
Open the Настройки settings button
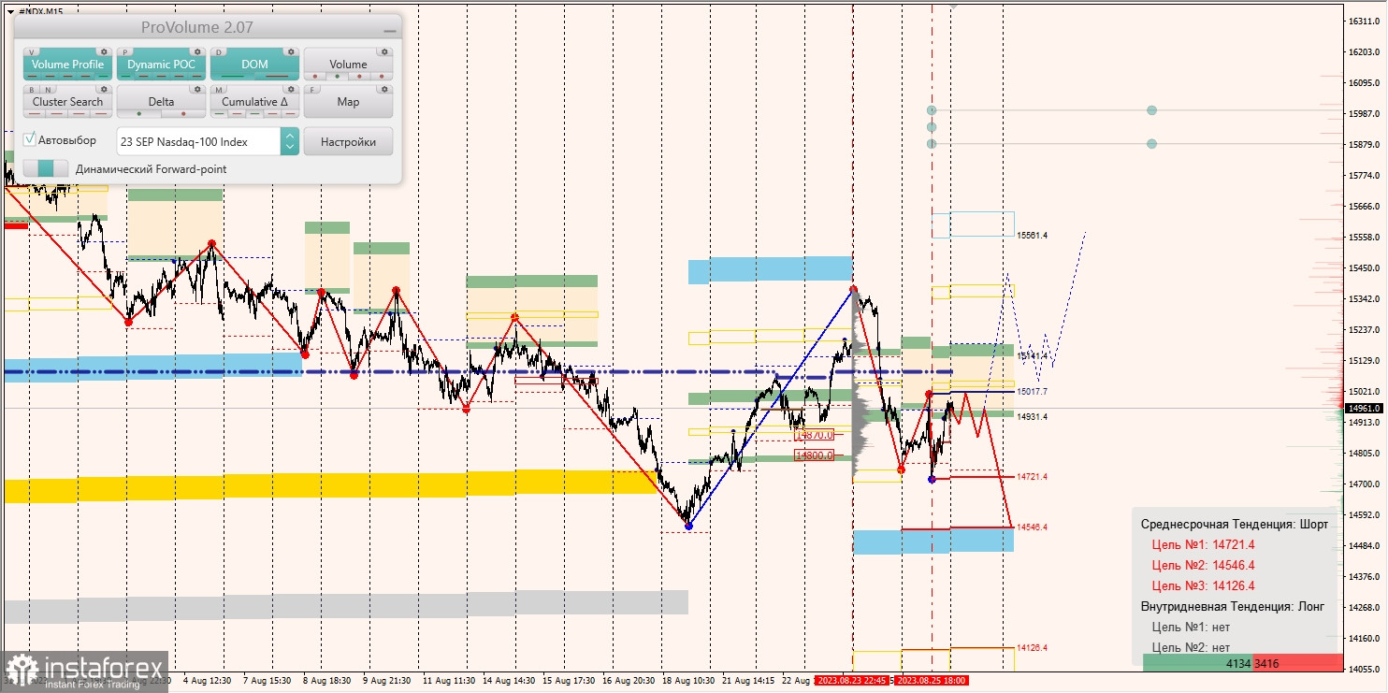(348, 141)
